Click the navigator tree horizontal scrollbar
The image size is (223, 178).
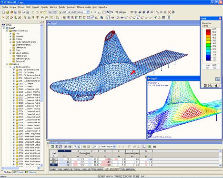(x=21, y=168)
